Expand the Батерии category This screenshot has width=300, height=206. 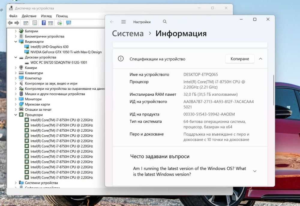tap(16, 31)
